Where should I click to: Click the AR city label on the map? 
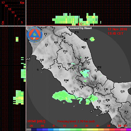(x=56, y=42)
